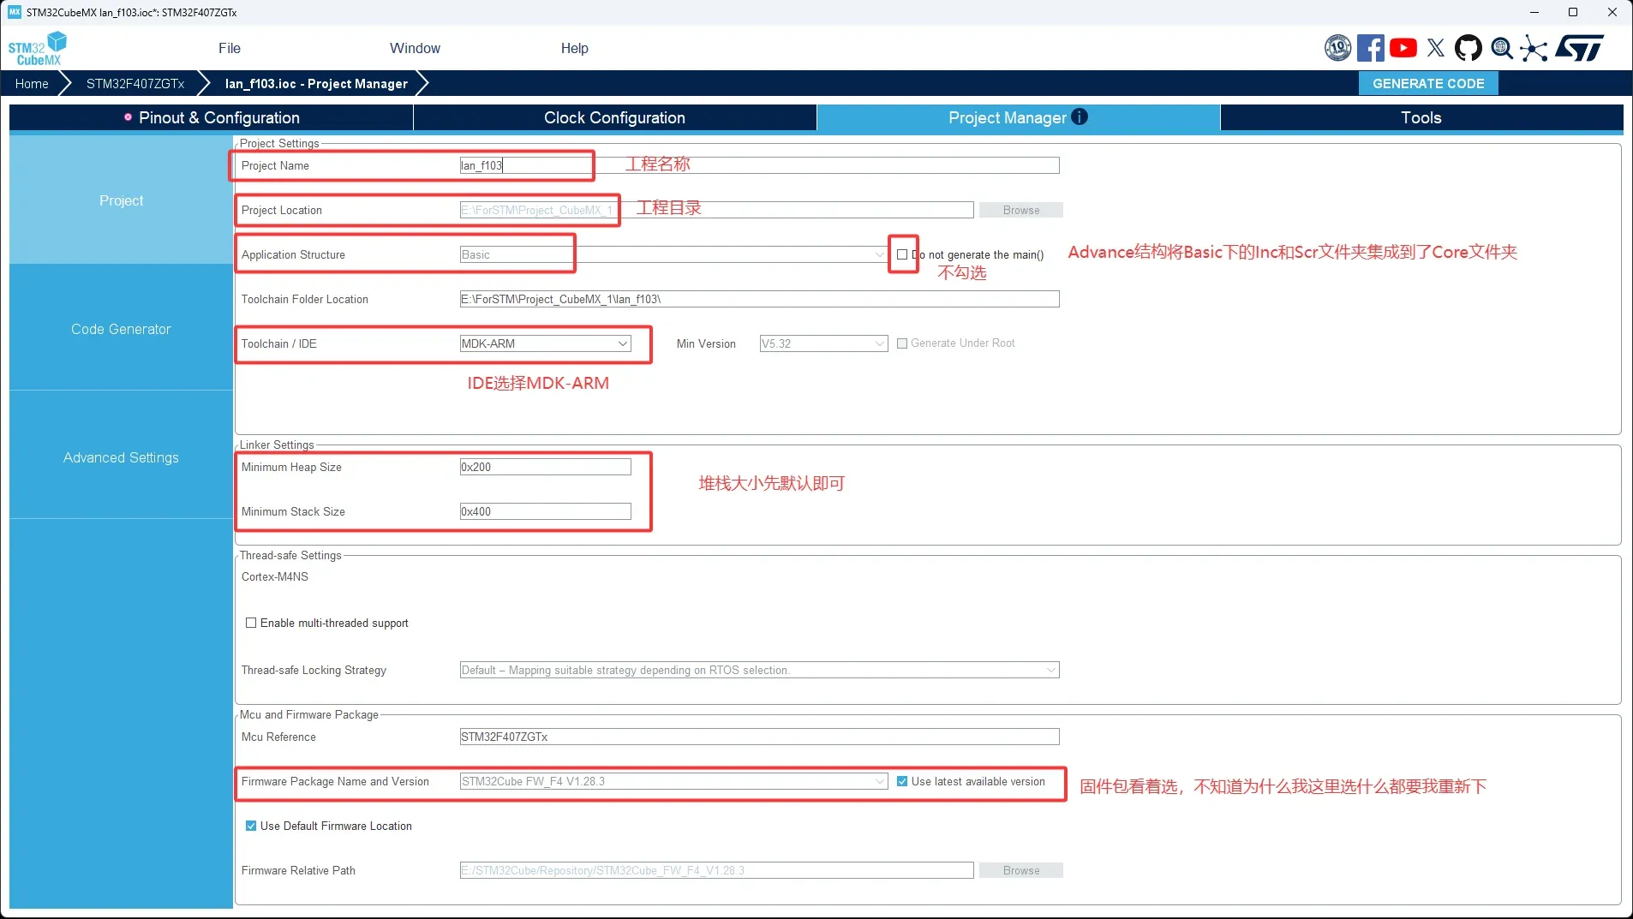Click the ST community network icon

pos(1534,48)
